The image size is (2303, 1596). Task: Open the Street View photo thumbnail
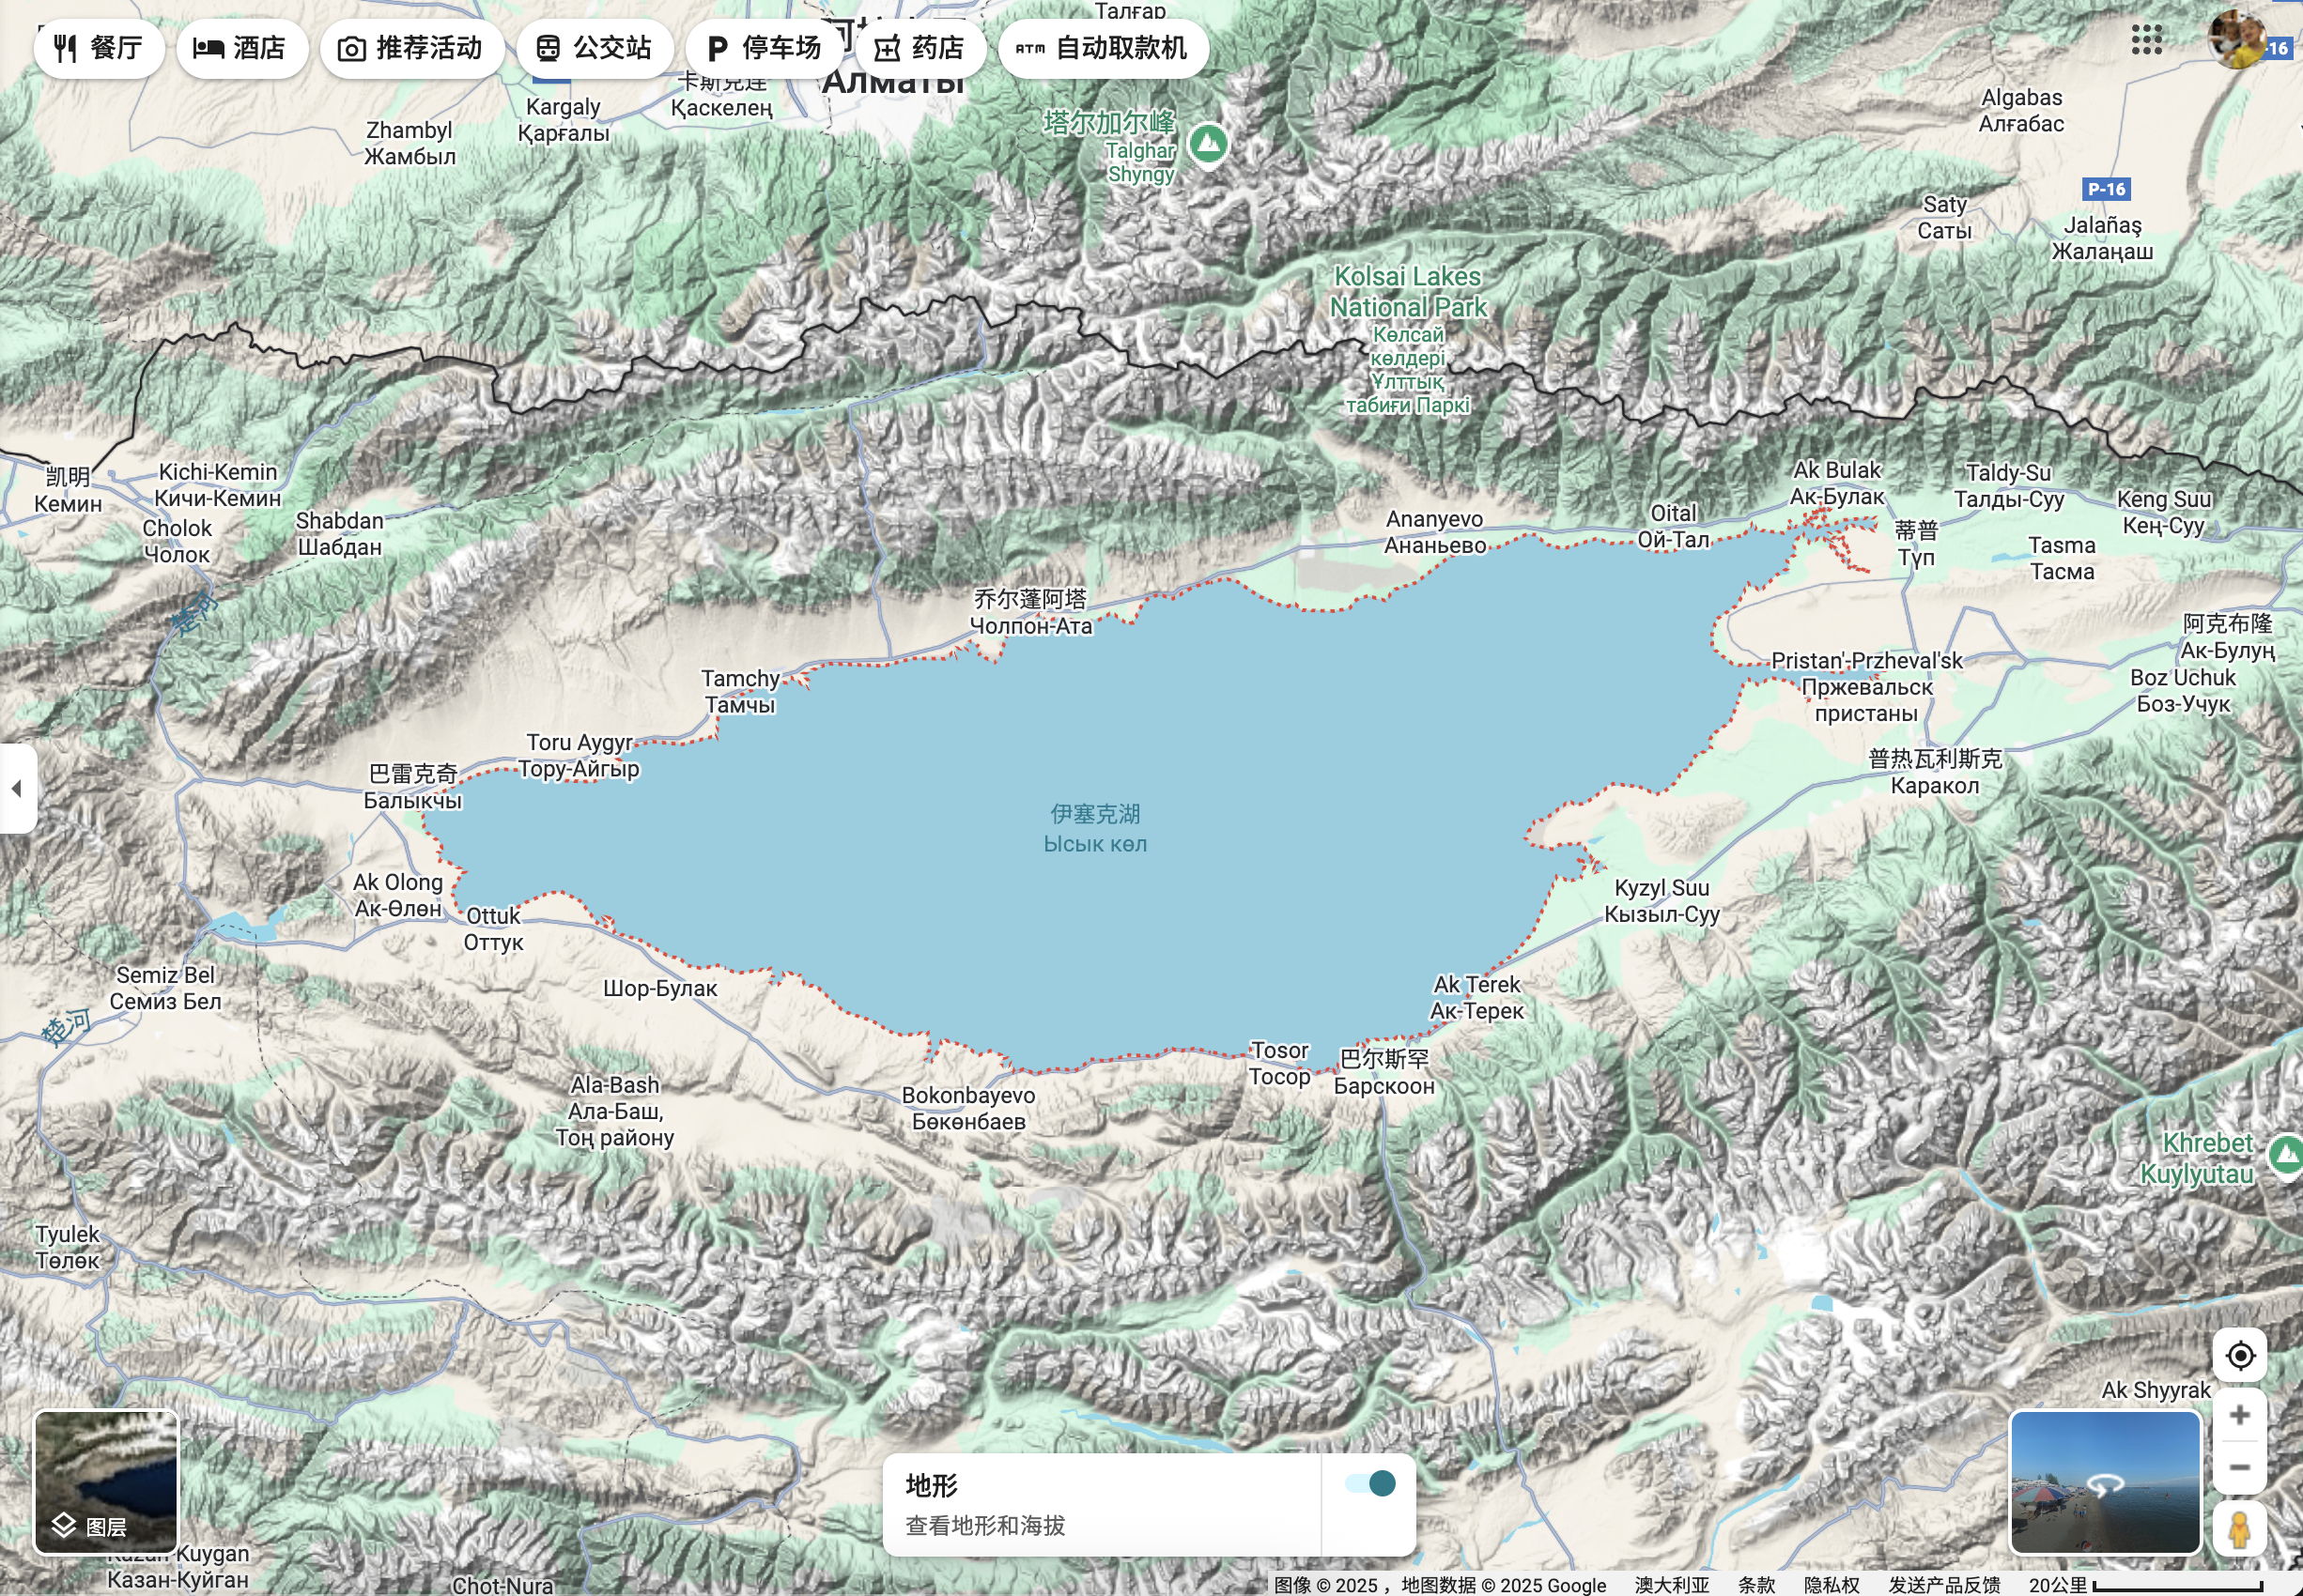coord(2105,1482)
